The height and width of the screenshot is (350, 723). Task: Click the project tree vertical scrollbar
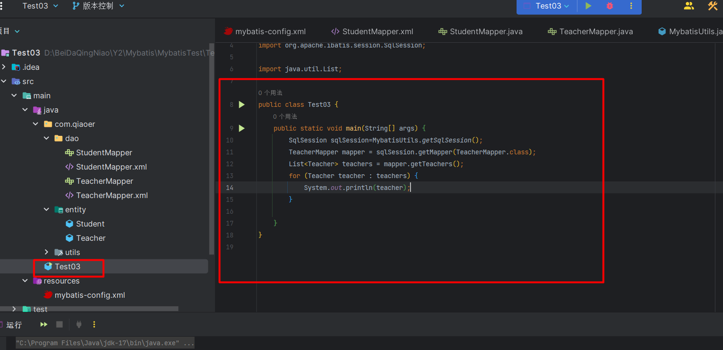[212, 150]
